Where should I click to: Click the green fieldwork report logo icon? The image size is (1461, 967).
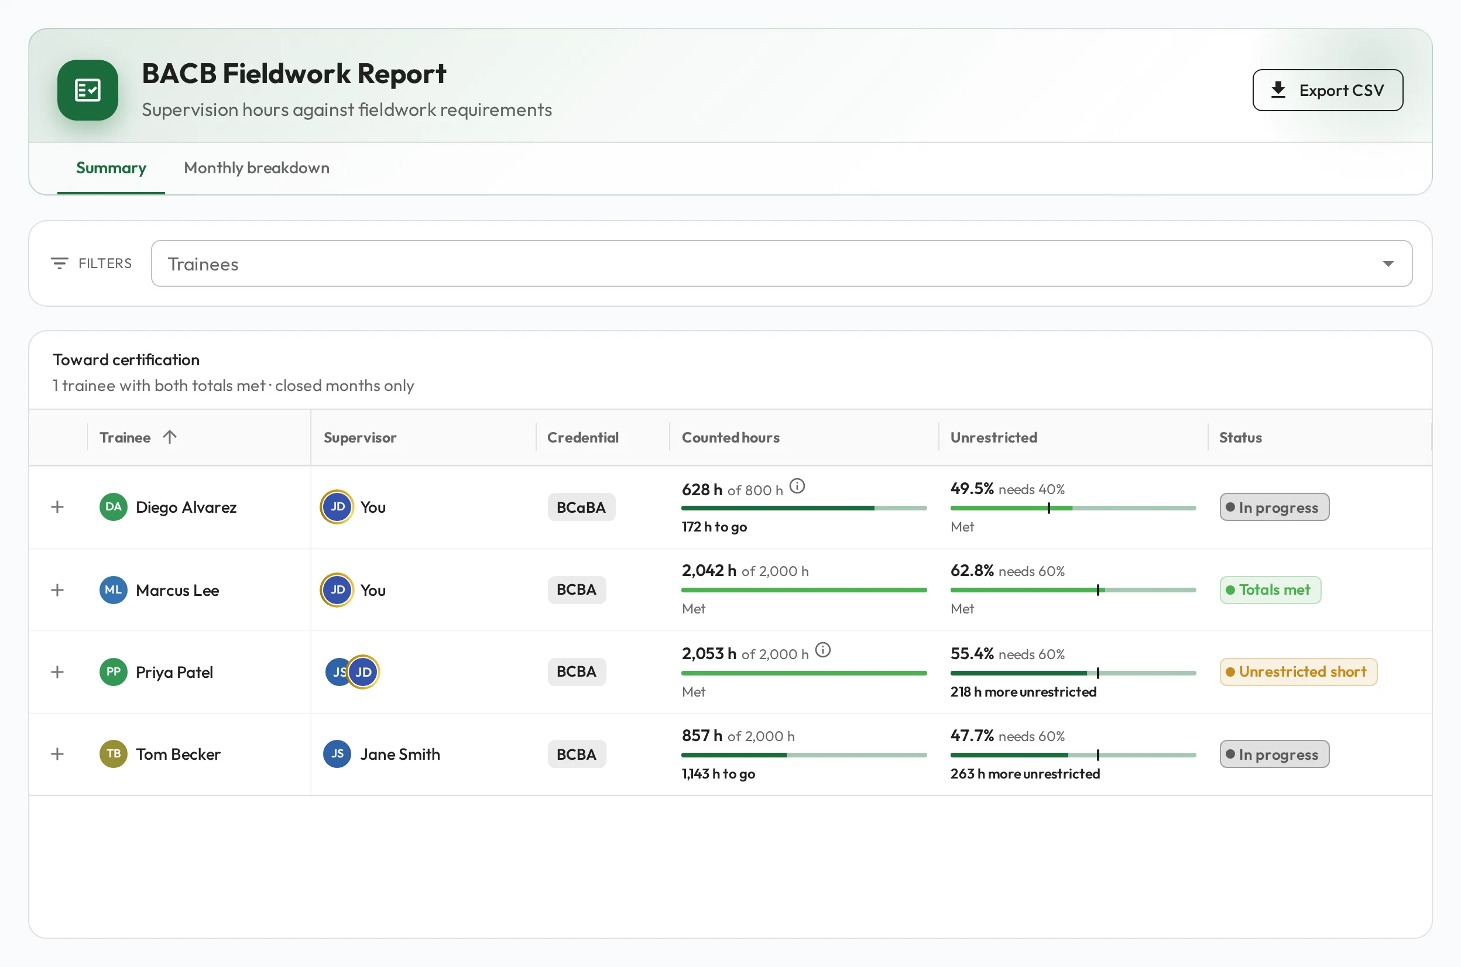[88, 90]
